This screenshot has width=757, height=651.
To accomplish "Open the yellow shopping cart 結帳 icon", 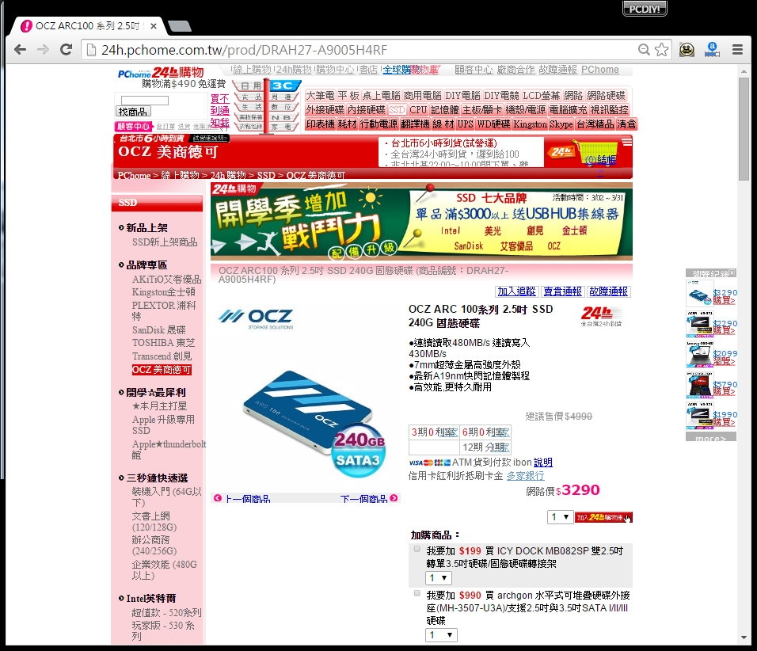I will point(597,154).
